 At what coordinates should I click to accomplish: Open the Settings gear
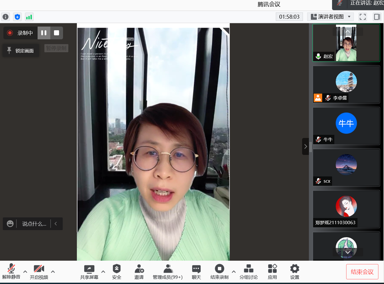click(x=294, y=272)
